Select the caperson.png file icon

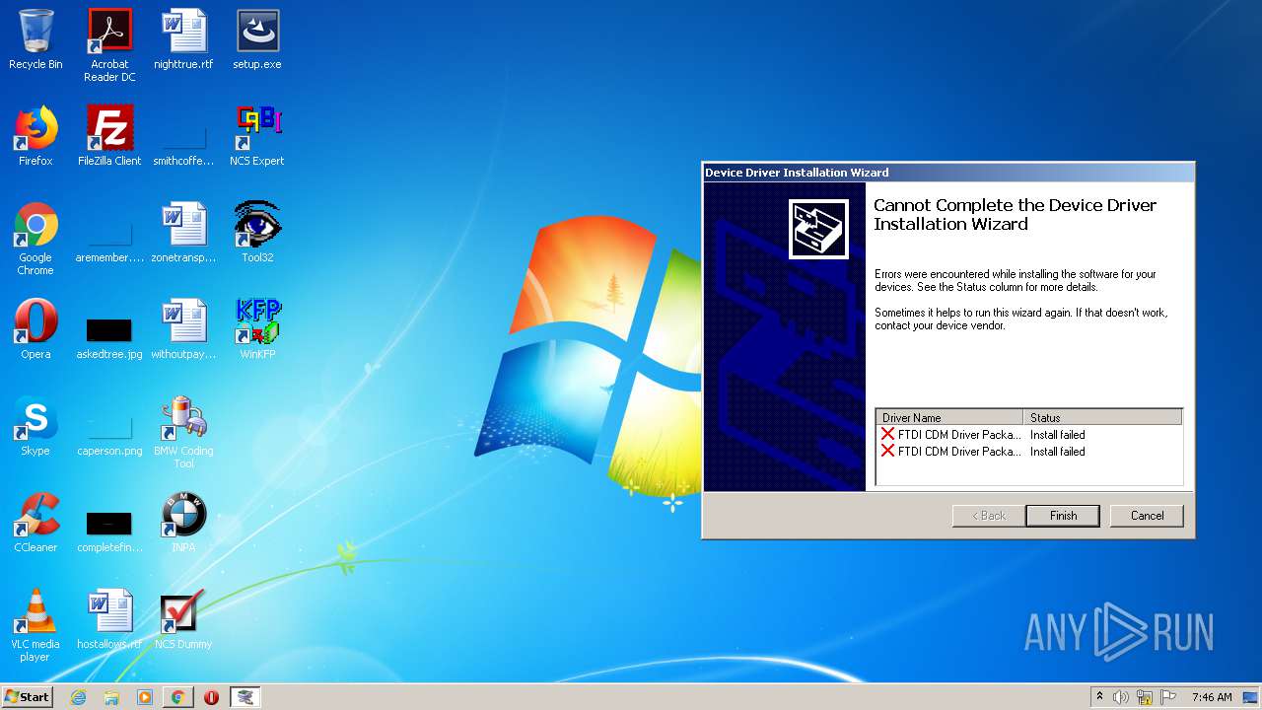pyautogui.click(x=109, y=434)
